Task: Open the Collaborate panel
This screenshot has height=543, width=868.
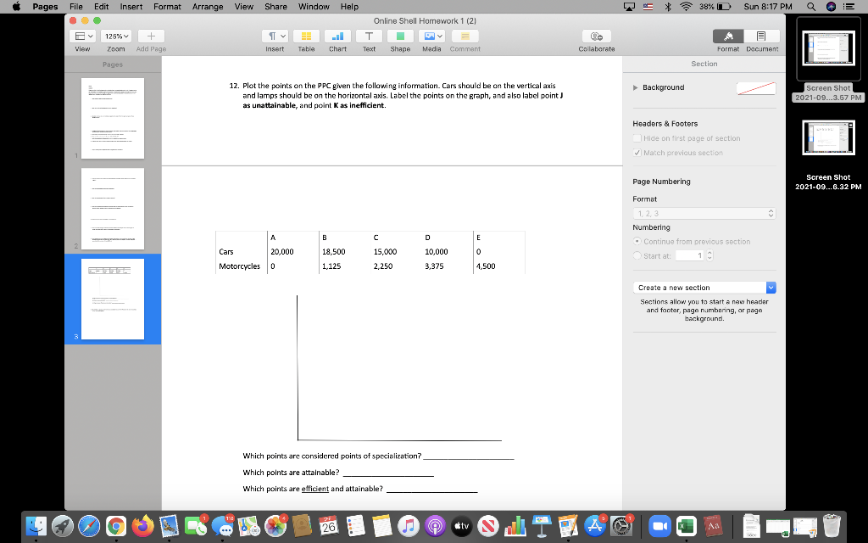Action: click(x=597, y=36)
